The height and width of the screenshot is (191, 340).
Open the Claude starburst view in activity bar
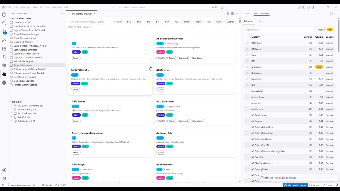pyautogui.click(x=4, y=66)
